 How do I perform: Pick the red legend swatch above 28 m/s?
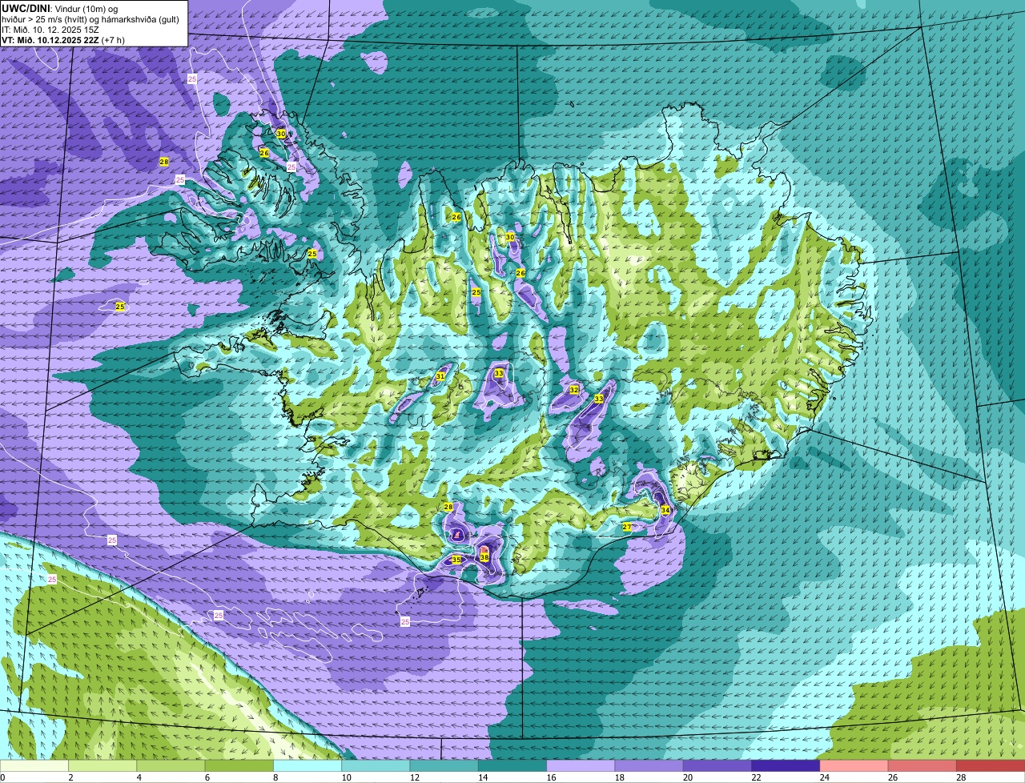click(x=991, y=765)
